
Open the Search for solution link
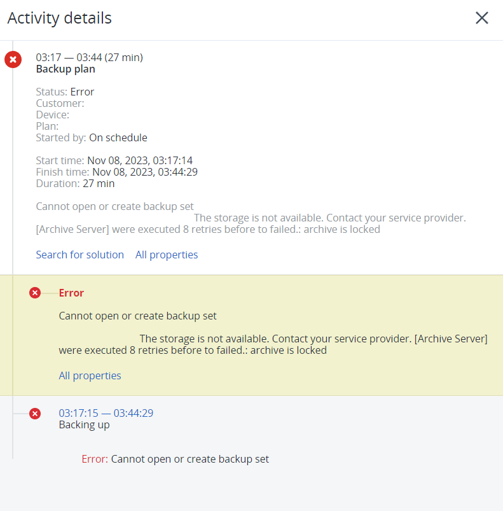79,255
